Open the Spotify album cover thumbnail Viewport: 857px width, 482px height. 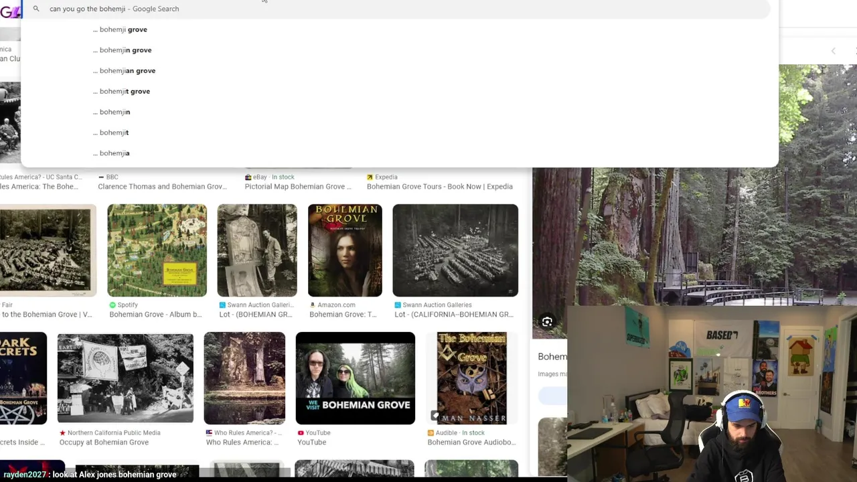(157, 250)
